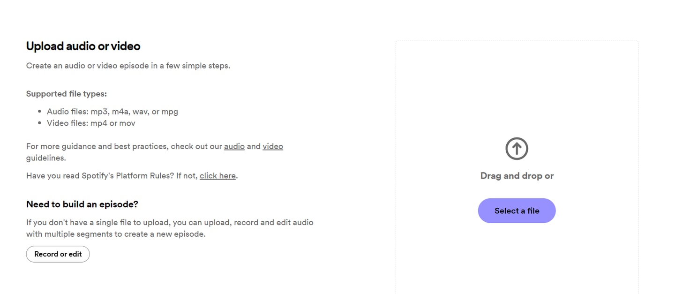675x294 pixels.
Task: Click the Create an audio or video episode subtitle
Action: coord(128,66)
